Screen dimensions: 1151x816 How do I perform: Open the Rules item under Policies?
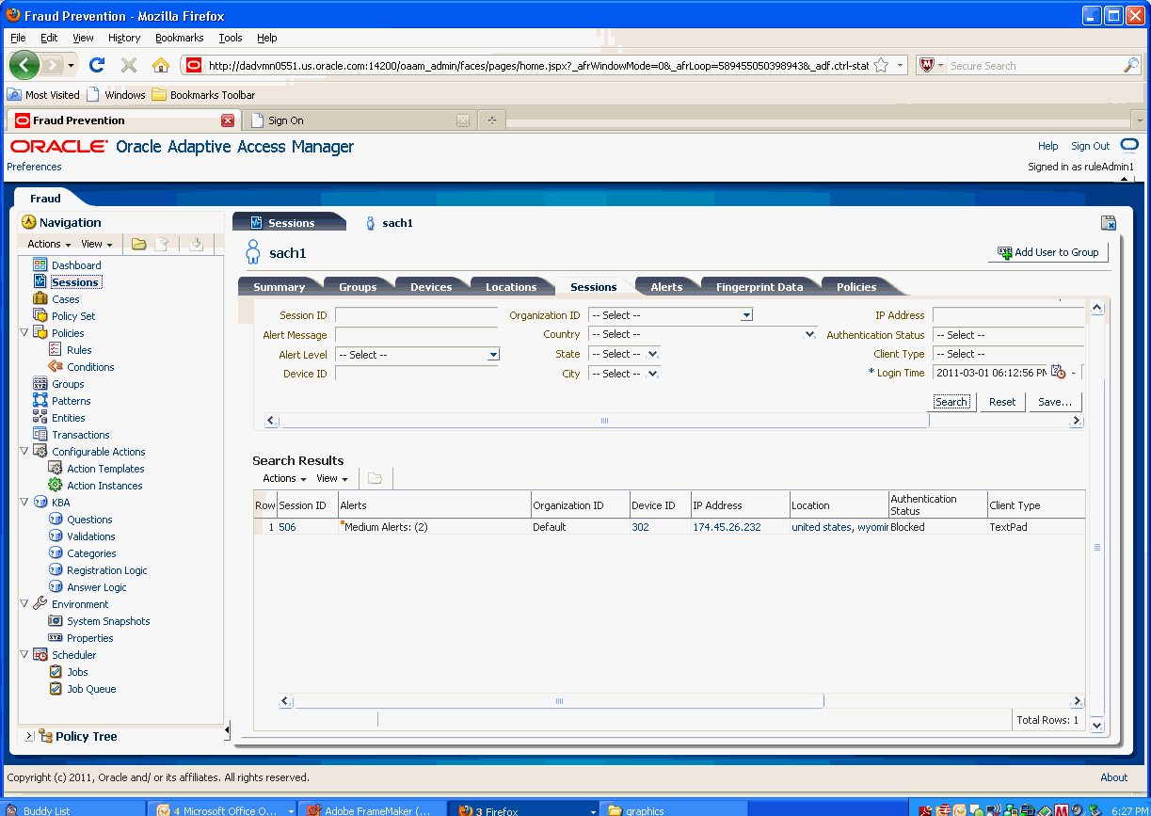(x=82, y=349)
